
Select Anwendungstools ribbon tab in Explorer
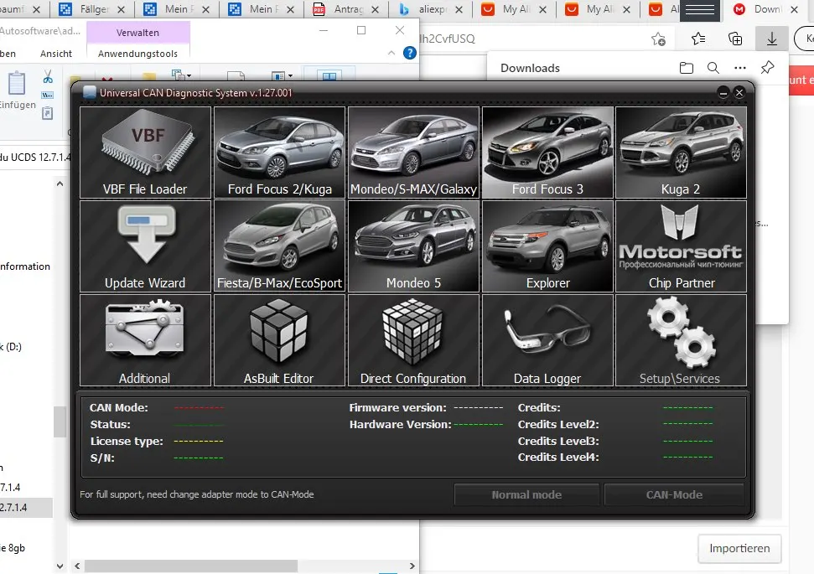pos(137,54)
